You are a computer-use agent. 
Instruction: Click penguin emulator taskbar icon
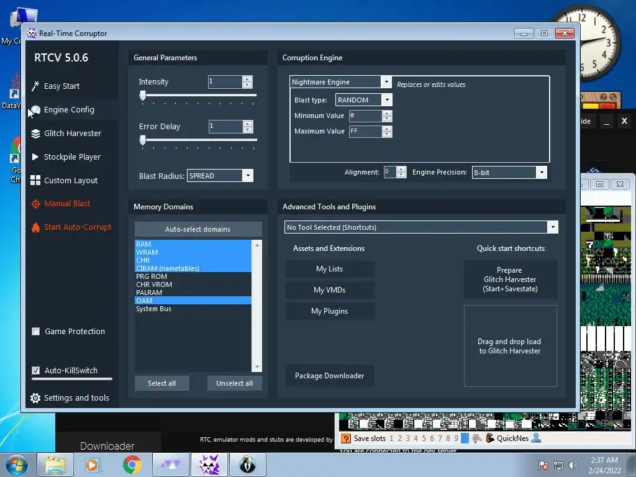pos(247,465)
